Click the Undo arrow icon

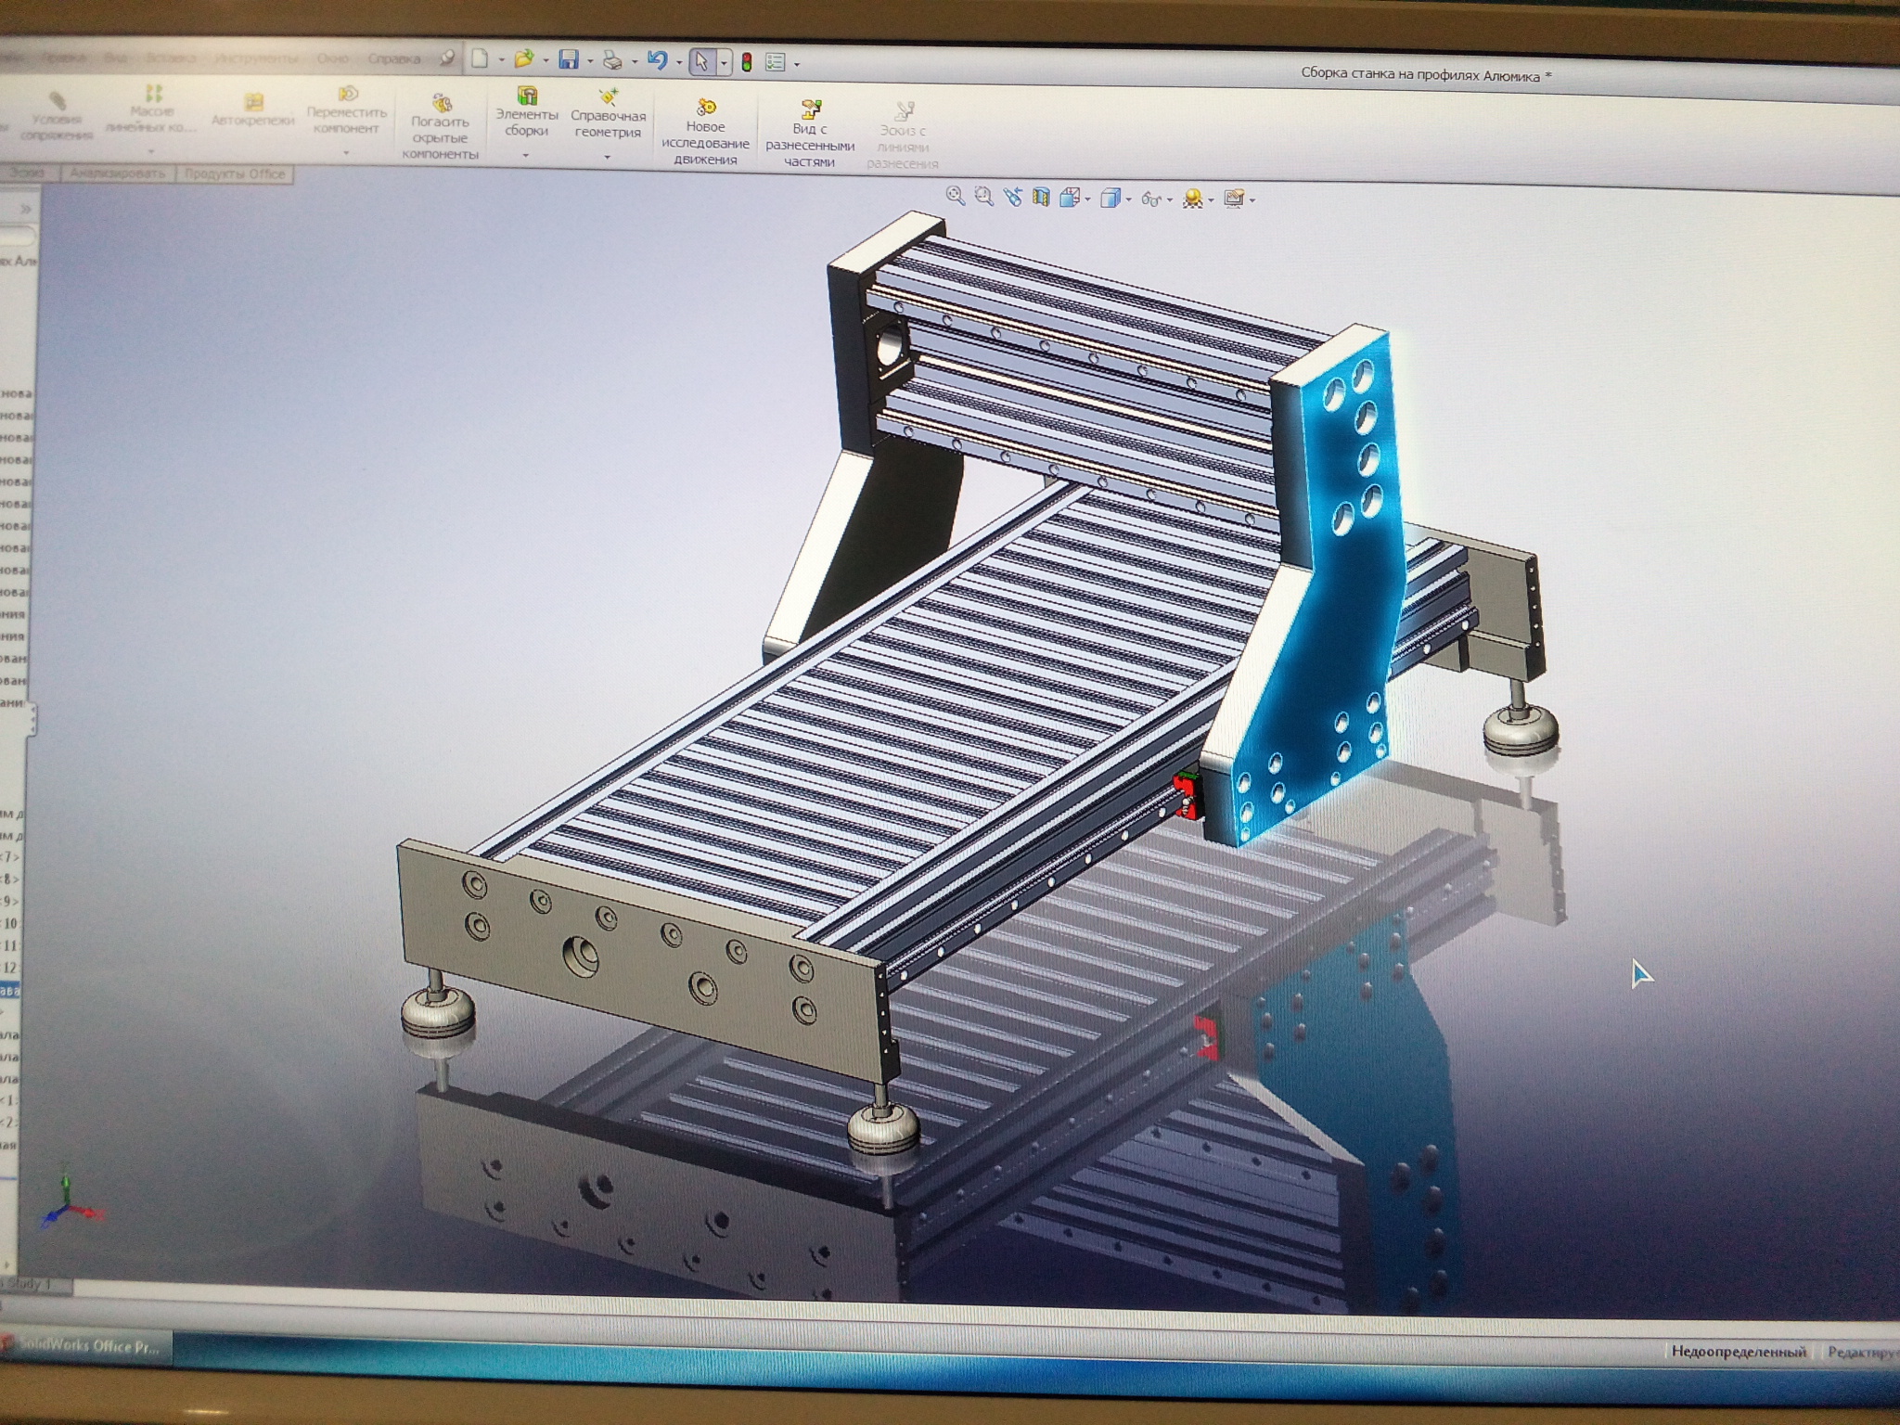pyautogui.click(x=658, y=61)
